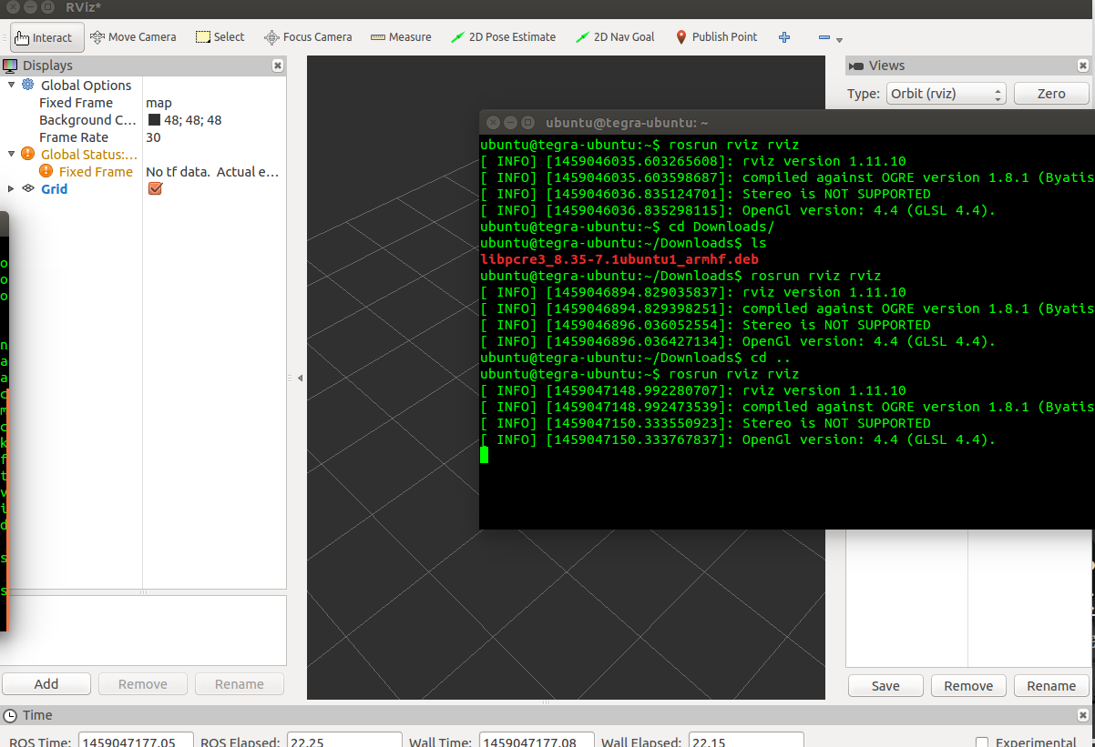The height and width of the screenshot is (747, 1095).
Task: Close the ubuntu@tegra-ubuntu terminal window
Action: pos(492,122)
